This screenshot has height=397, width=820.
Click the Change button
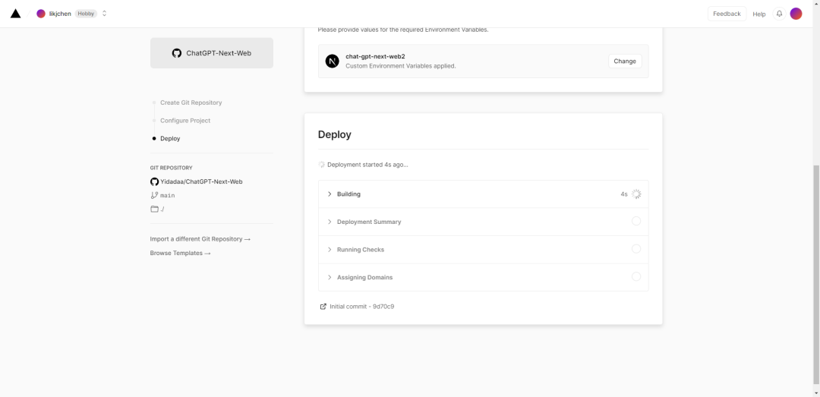625,61
